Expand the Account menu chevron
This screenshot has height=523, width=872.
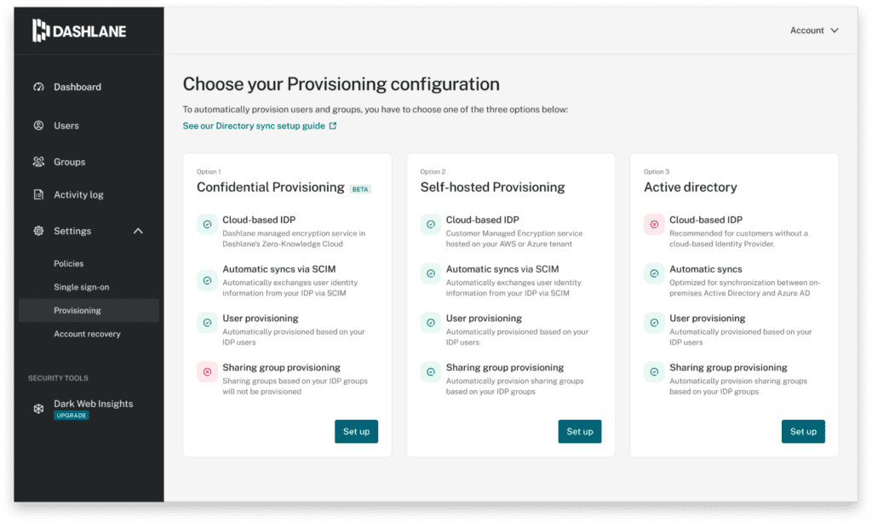[835, 30]
